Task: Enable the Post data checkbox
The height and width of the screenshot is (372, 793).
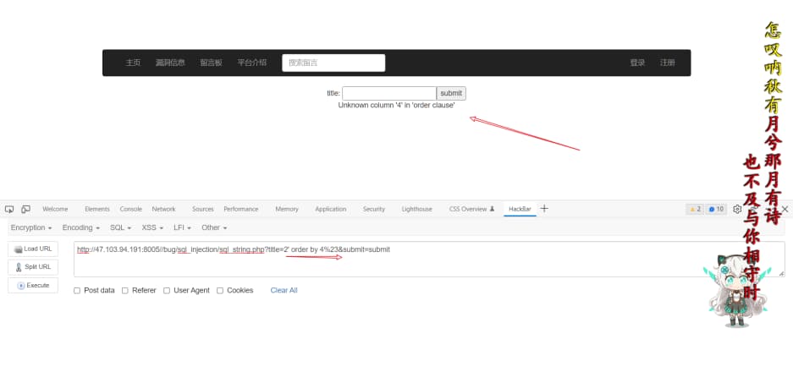Action: [77, 291]
